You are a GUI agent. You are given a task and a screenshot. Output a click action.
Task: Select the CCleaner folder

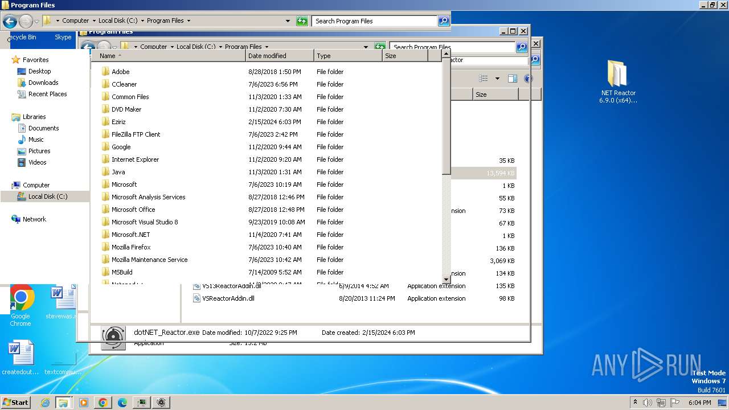pos(124,84)
